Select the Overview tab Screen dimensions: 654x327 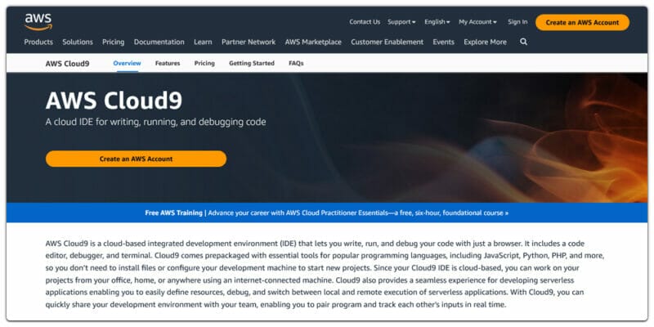(x=128, y=64)
